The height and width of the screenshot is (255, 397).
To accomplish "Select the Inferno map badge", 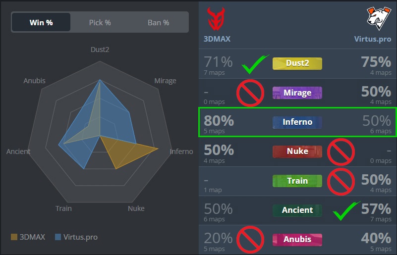I will pos(297,122).
